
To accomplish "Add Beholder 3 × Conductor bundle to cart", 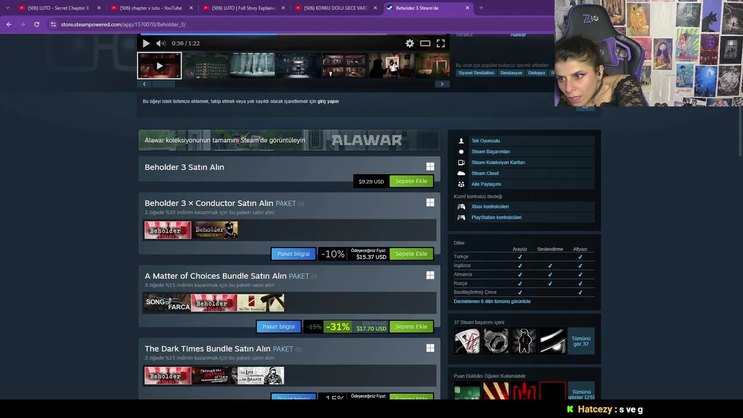I will click(x=411, y=254).
